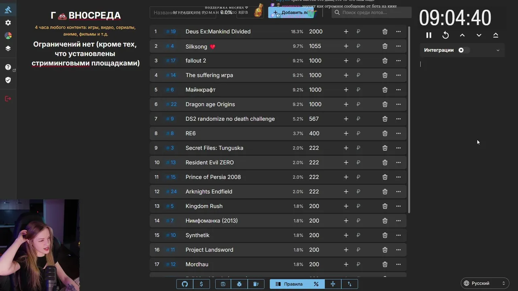Open the help question mark icon

pos(8,67)
